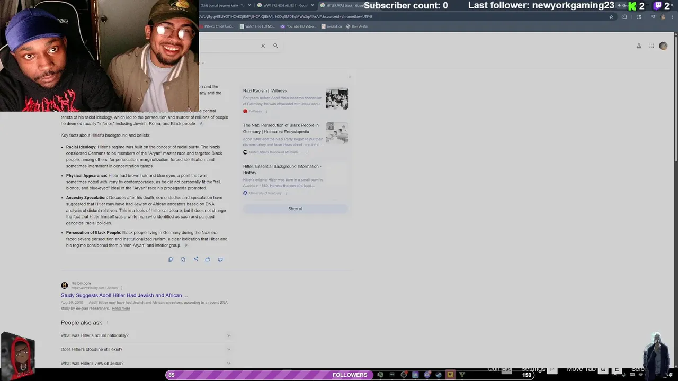Screen dimensions: 678x381
Task: Close the 'WW1 FRENCH ALLIES' tab
Action: click(312, 5)
